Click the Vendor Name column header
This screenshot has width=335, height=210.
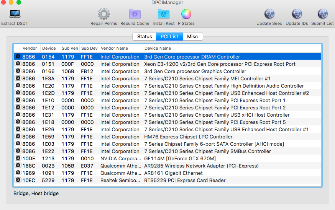pyautogui.click(x=114, y=49)
